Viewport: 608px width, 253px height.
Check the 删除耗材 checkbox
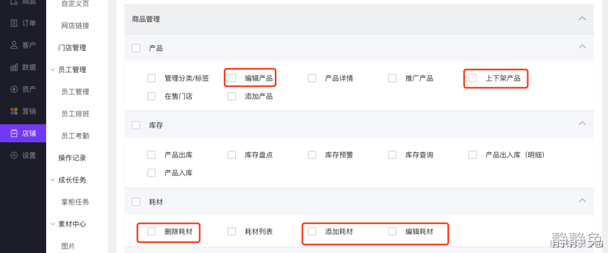click(151, 231)
